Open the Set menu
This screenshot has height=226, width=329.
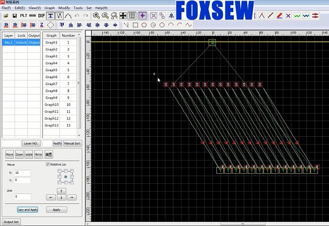89,8
